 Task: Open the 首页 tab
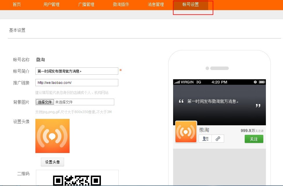(x=17, y=5)
